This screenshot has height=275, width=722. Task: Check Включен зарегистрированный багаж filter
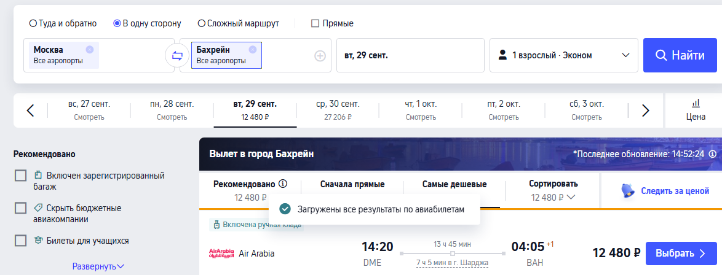click(21, 176)
